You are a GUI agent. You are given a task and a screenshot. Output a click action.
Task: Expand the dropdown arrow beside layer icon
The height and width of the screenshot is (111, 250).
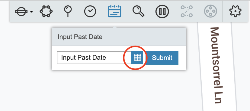point(32,12)
